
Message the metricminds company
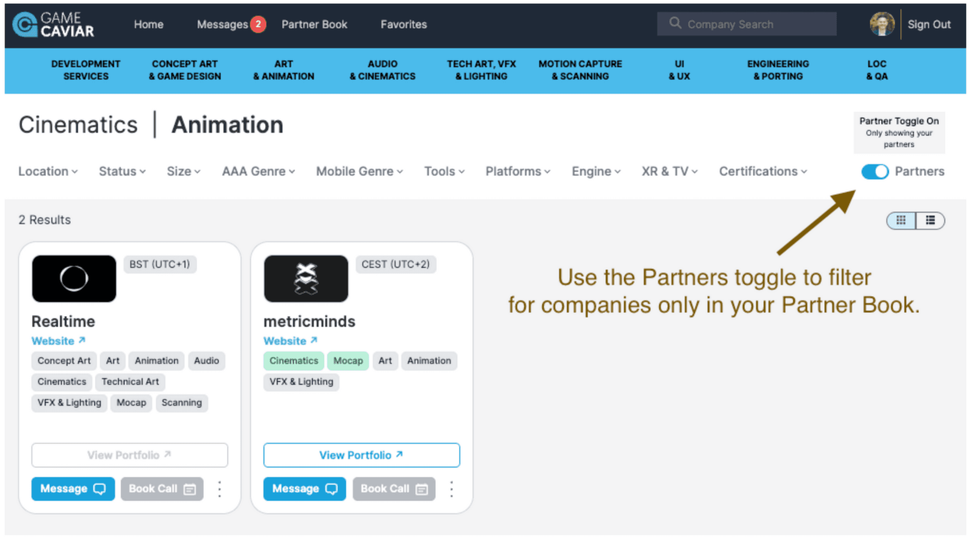click(x=305, y=489)
